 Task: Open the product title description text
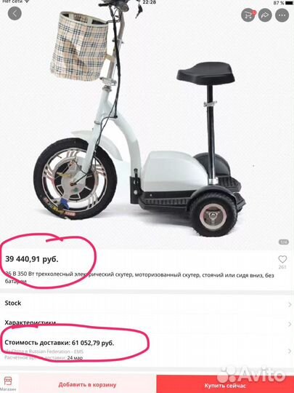coord(139,278)
